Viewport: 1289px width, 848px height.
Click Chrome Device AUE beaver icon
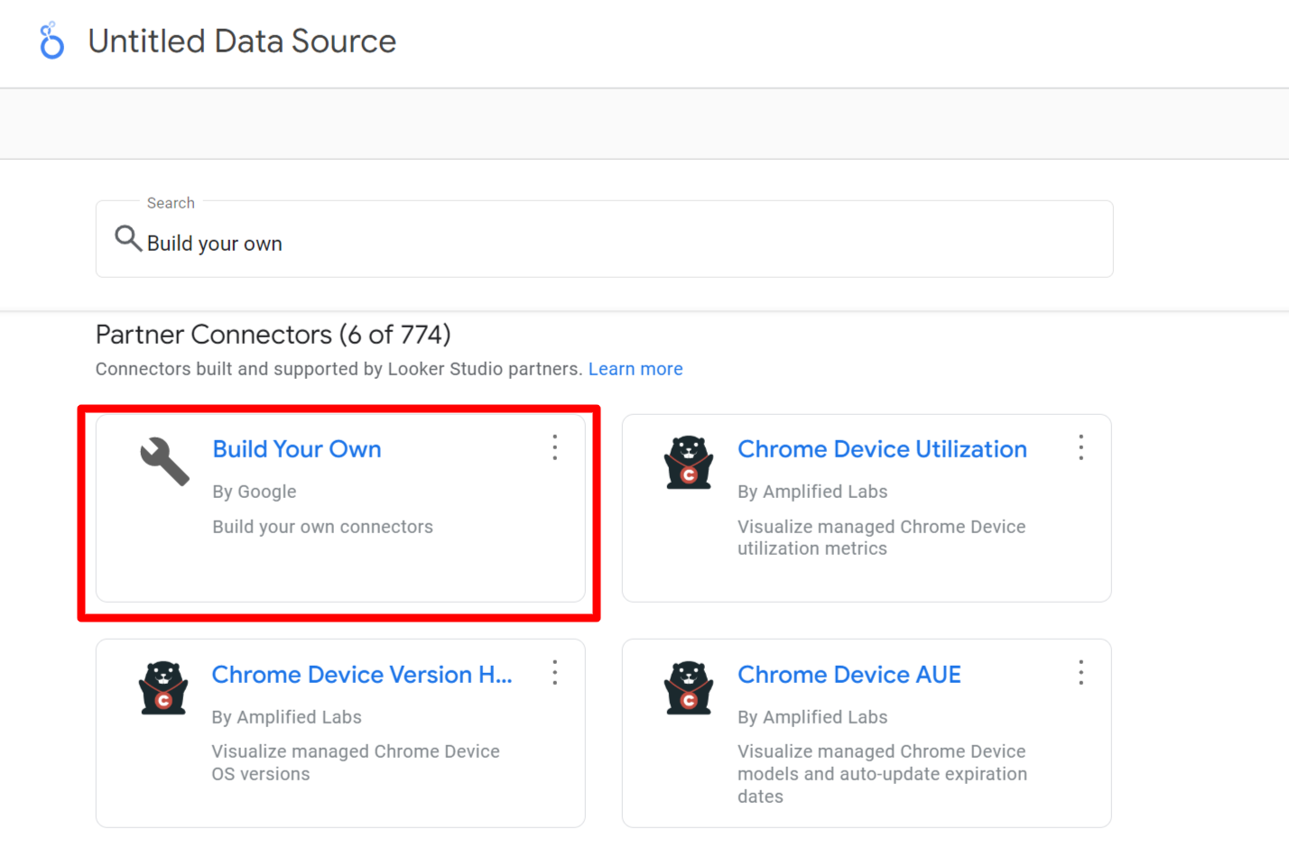pos(689,688)
